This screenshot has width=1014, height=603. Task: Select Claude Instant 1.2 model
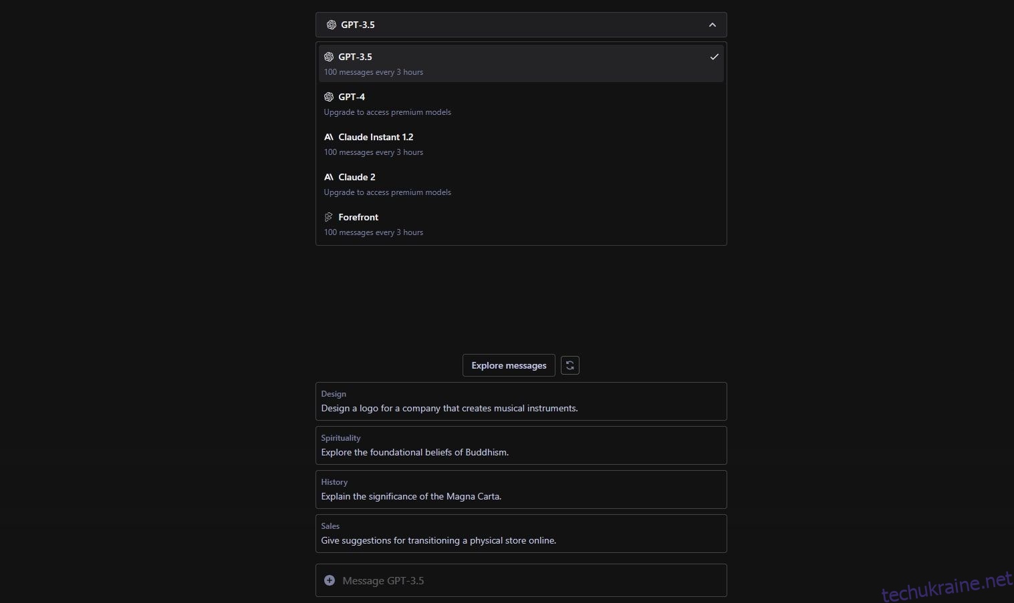point(521,144)
